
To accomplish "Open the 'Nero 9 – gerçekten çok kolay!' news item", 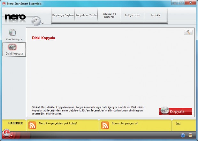I will click(58, 123).
